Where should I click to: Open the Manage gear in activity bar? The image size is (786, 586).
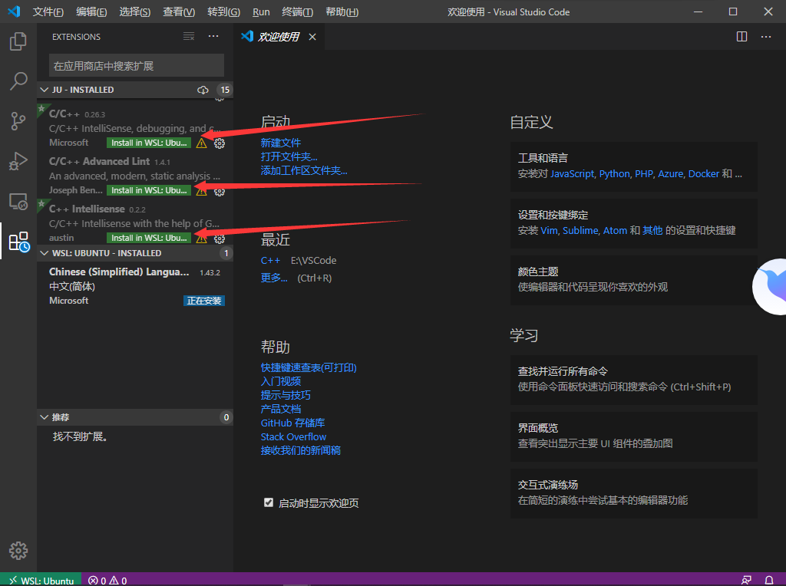[x=18, y=551]
